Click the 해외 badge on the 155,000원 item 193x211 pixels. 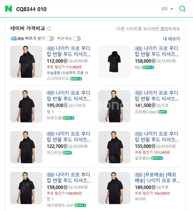point(139,134)
